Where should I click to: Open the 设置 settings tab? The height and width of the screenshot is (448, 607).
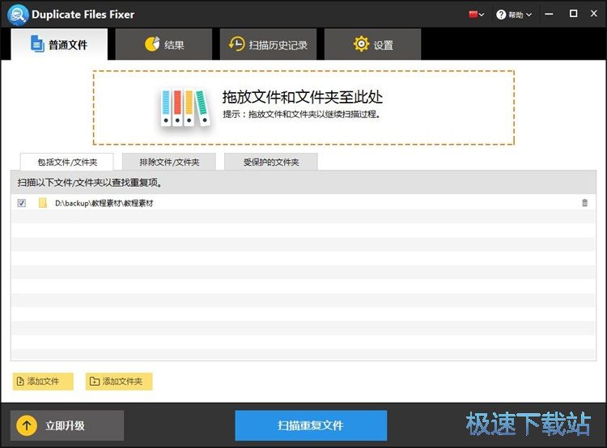[372, 44]
